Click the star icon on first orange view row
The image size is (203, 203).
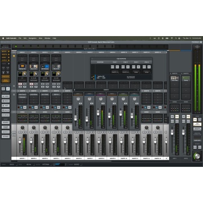[x=8, y=51]
